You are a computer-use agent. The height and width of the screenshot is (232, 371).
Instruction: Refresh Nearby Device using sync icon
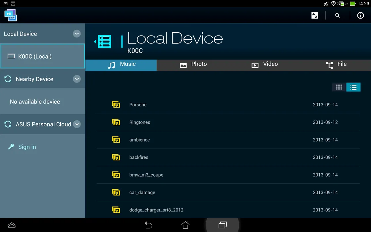click(8, 79)
